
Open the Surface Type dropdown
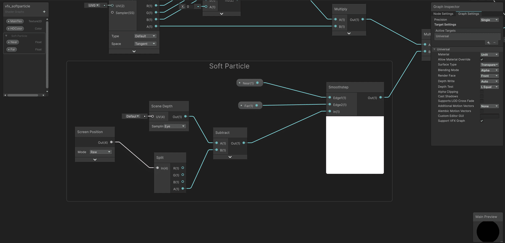pyautogui.click(x=489, y=65)
